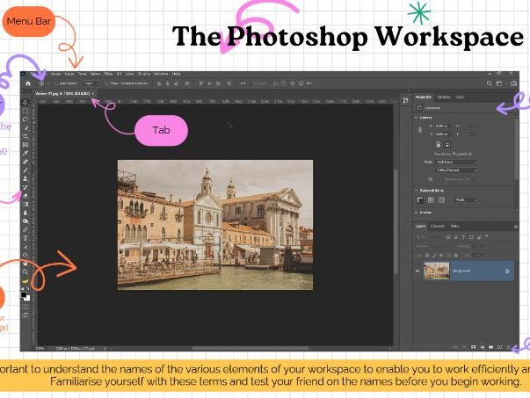
Task: Click the rulers icon in Rulers & Grids
Action: coord(420,200)
